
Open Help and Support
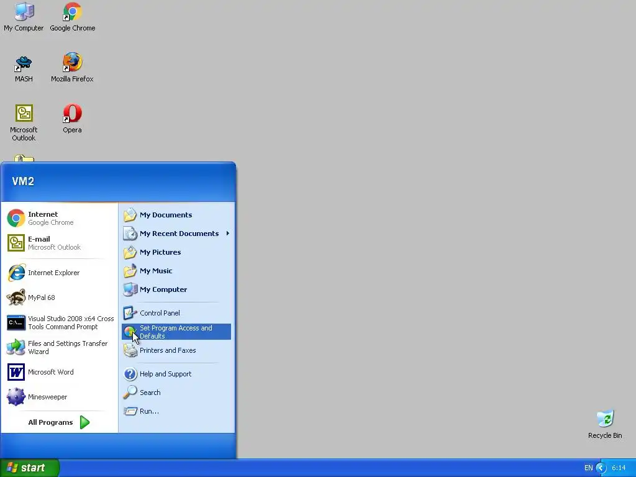tap(176, 374)
